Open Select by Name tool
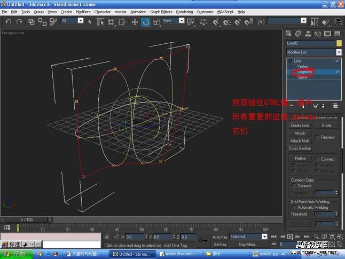 (100, 22)
